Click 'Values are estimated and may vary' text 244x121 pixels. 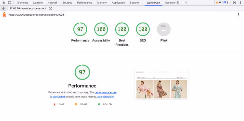68,92
